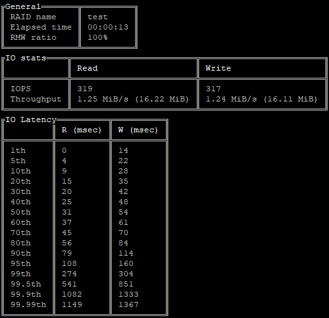329x318 pixels.
Task: Select the 'Write' column header
Action: 218,68
